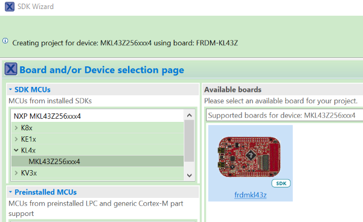The height and width of the screenshot is (222, 363).
Task: Click the SDK badge on the board tile
Action: coord(281,183)
